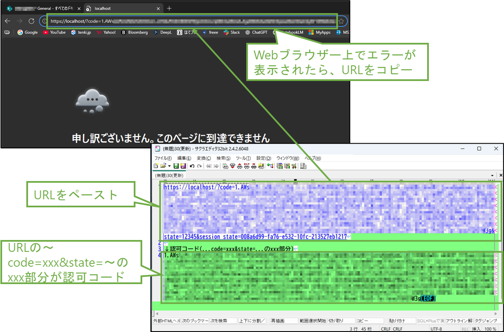
Task: Click the New file icon in Sakura Editor
Action: 156,166
